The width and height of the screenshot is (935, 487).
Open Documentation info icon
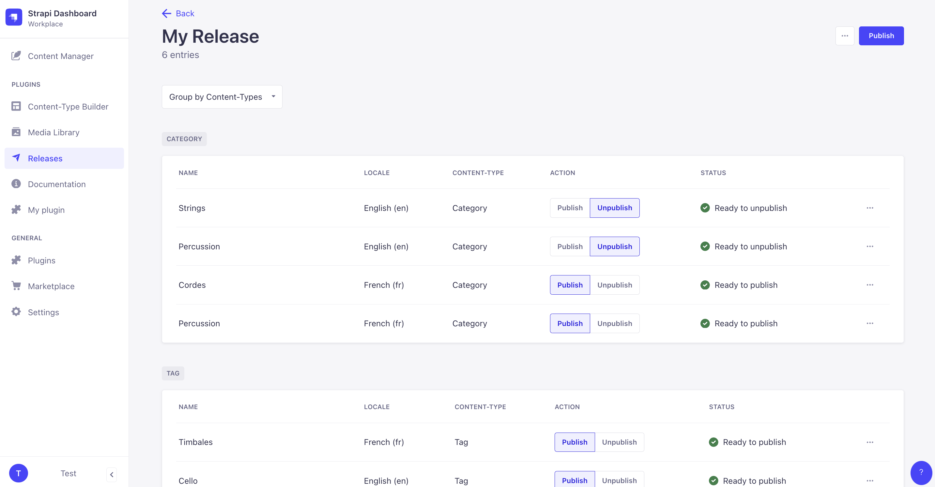[x=16, y=184]
